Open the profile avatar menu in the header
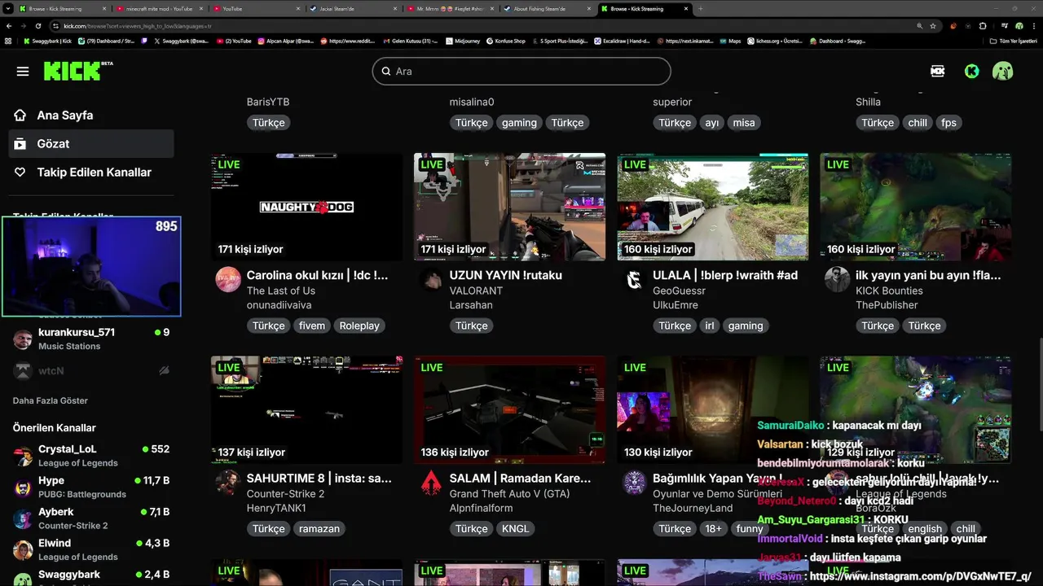Viewport: 1043px width, 586px height. (x=1003, y=72)
